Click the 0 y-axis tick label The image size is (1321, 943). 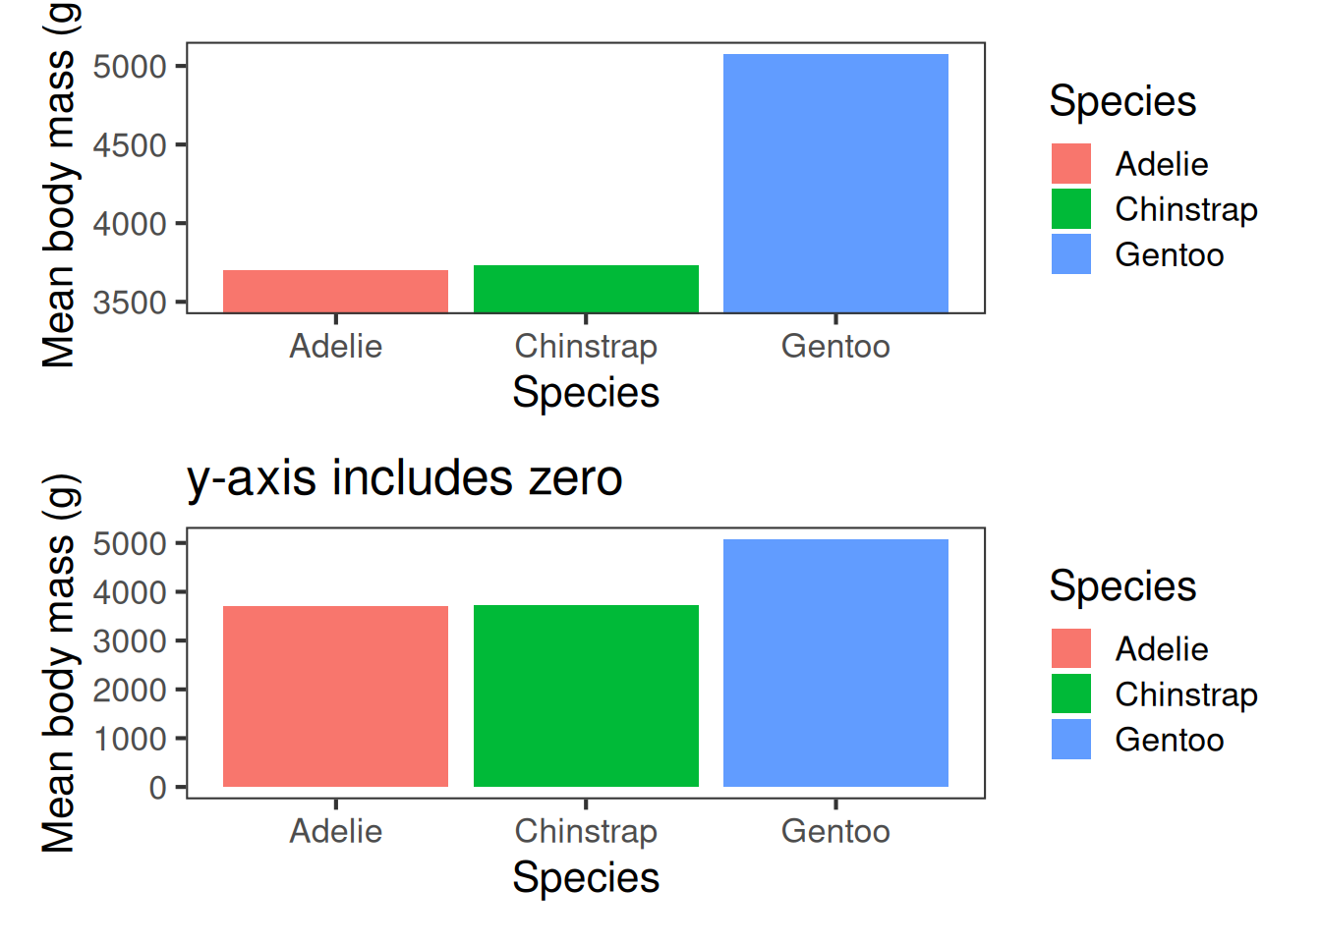pos(157,788)
